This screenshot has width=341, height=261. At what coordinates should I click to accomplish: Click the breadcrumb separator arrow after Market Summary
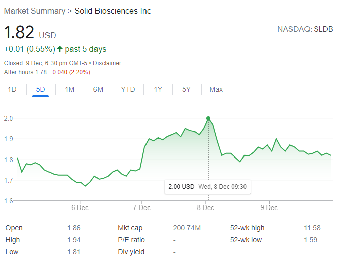point(70,11)
